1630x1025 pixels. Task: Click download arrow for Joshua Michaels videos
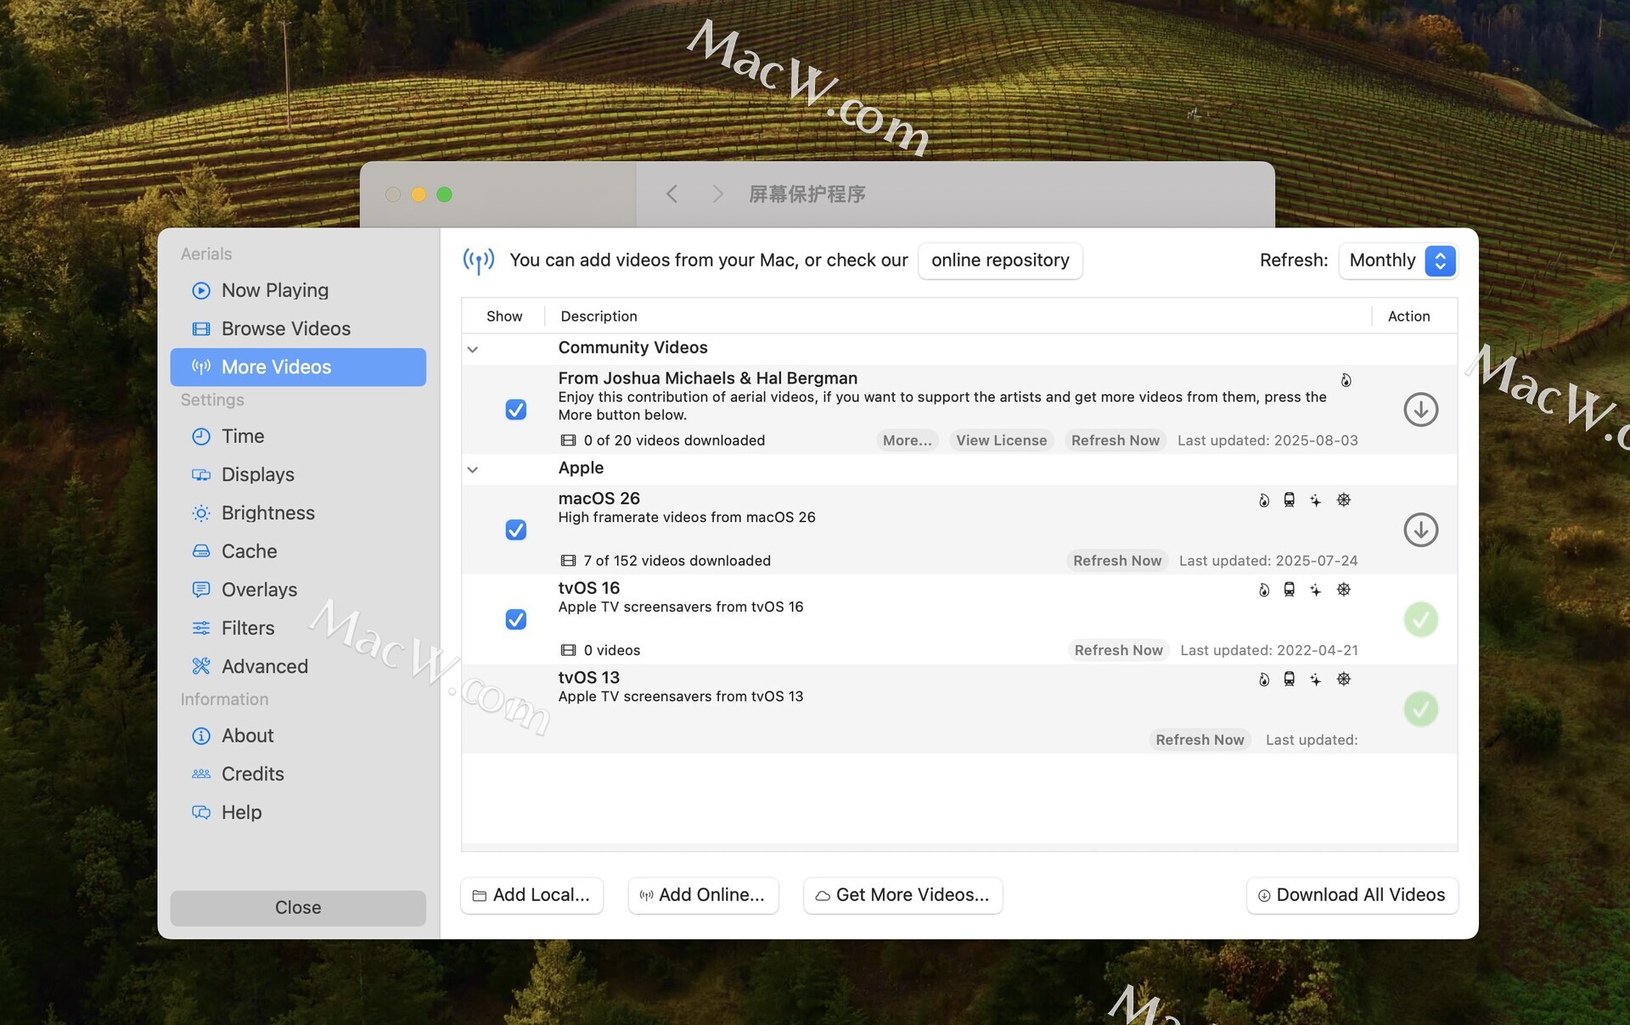1420,410
